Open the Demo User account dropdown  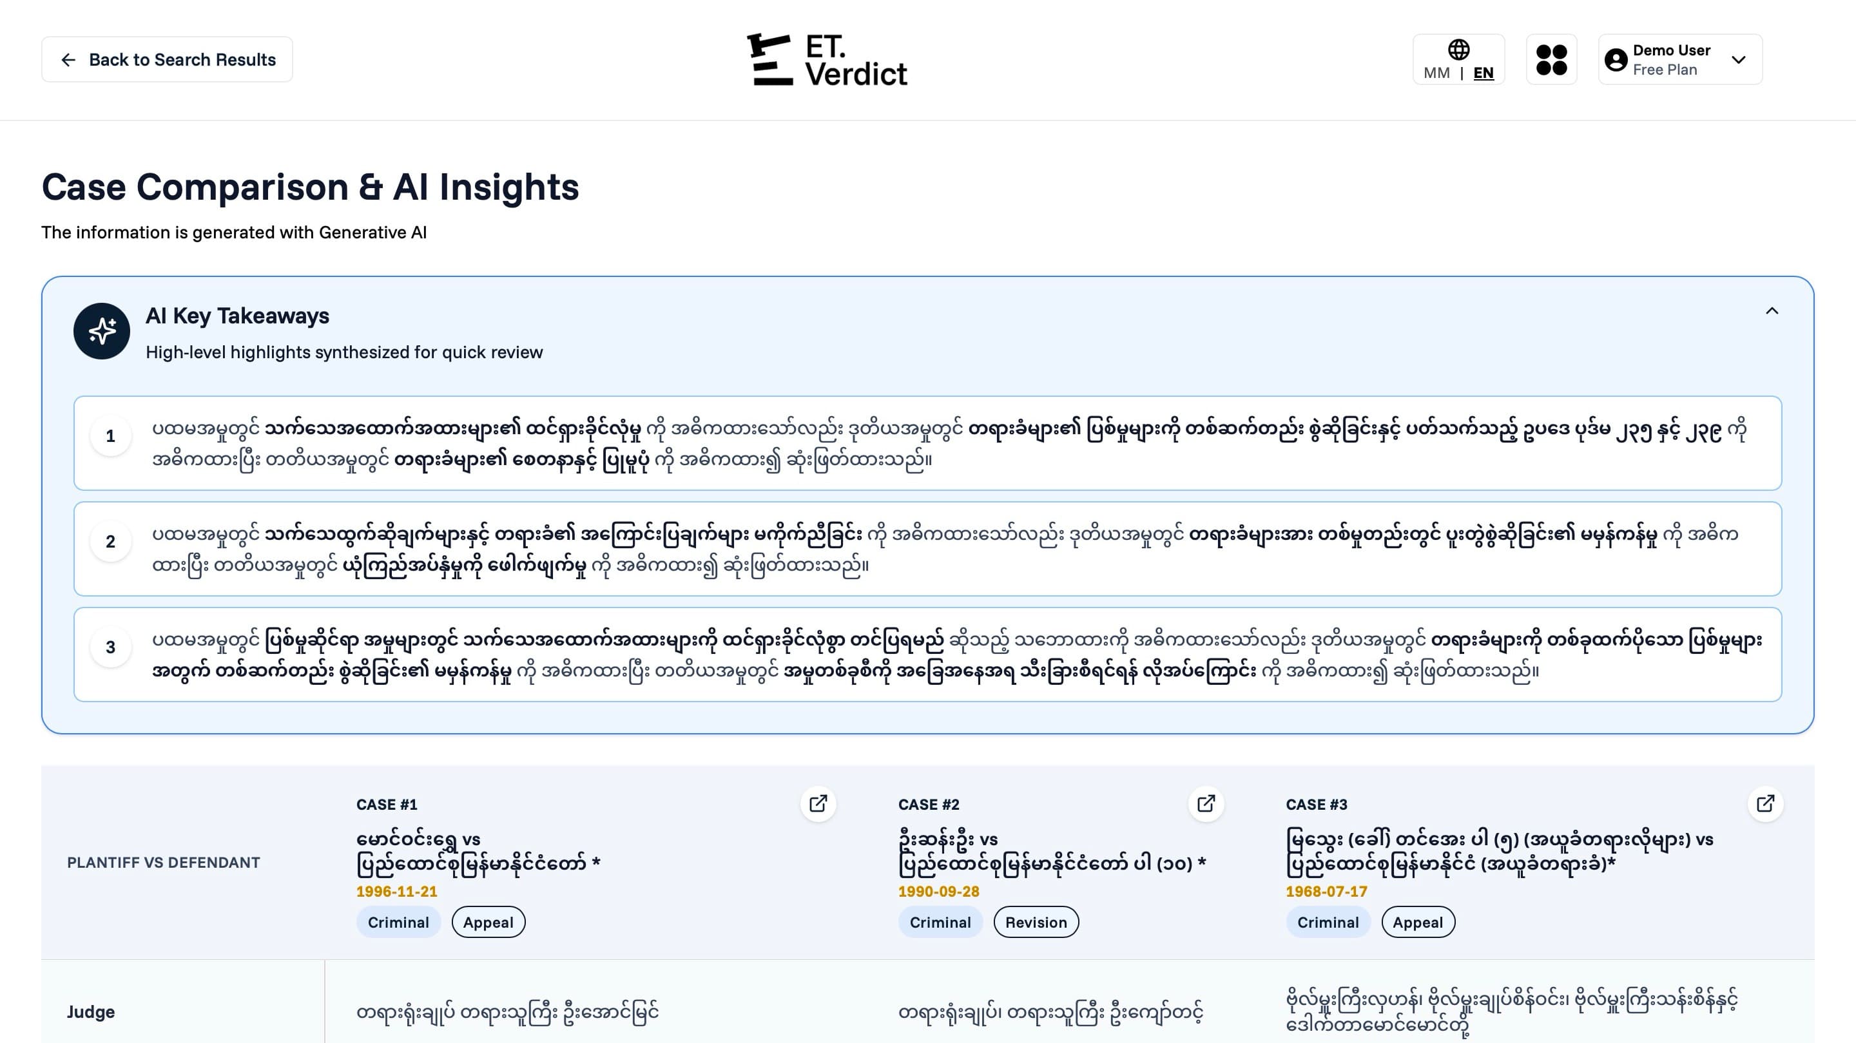tap(1738, 60)
